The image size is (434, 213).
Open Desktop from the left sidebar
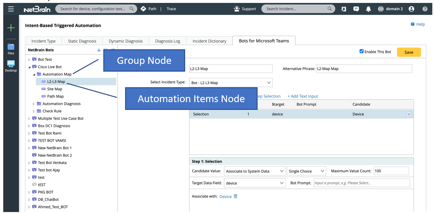[11, 66]
